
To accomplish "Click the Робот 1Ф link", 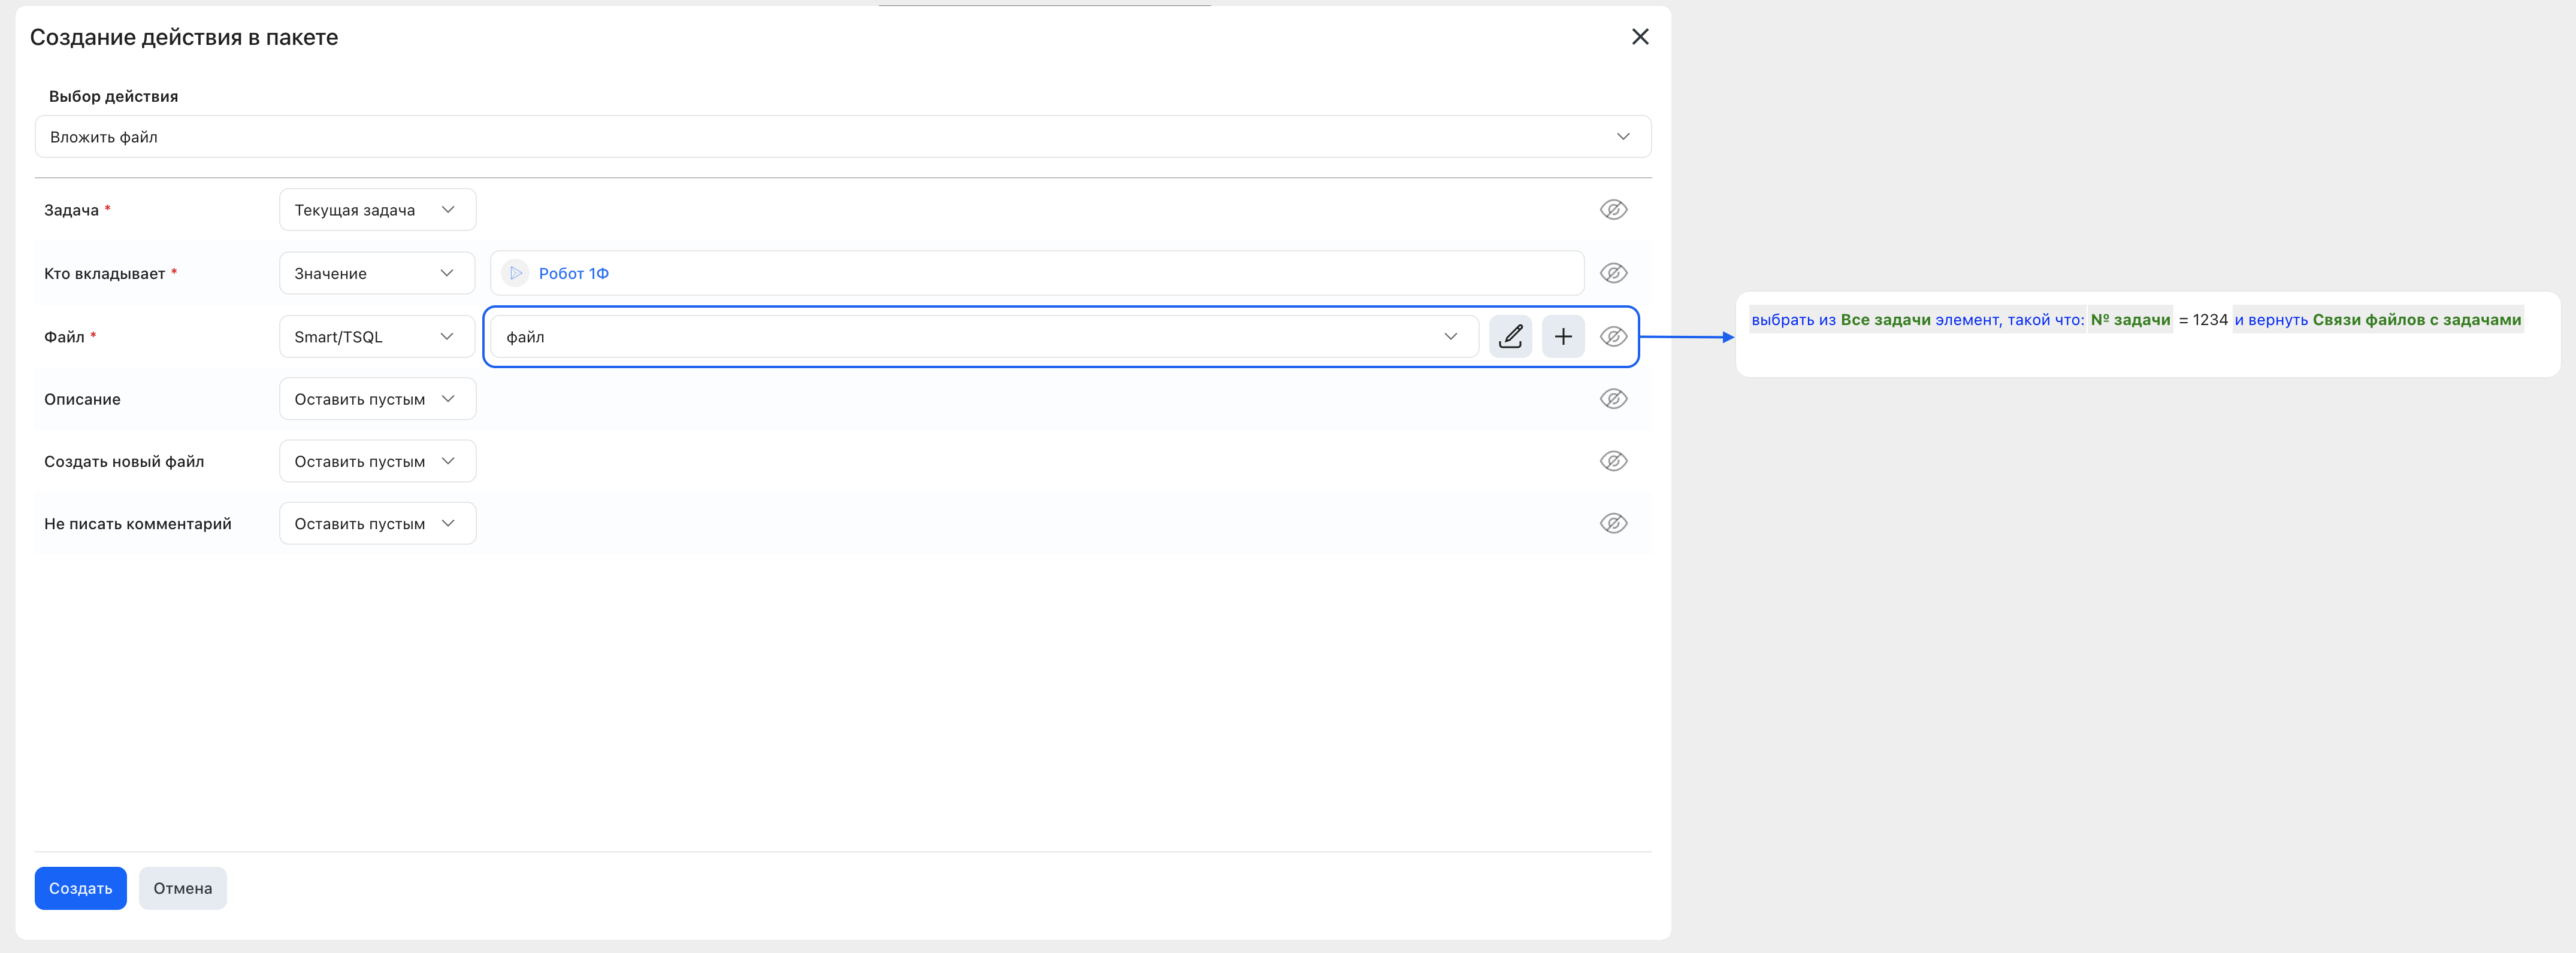I will click(573, 273).
